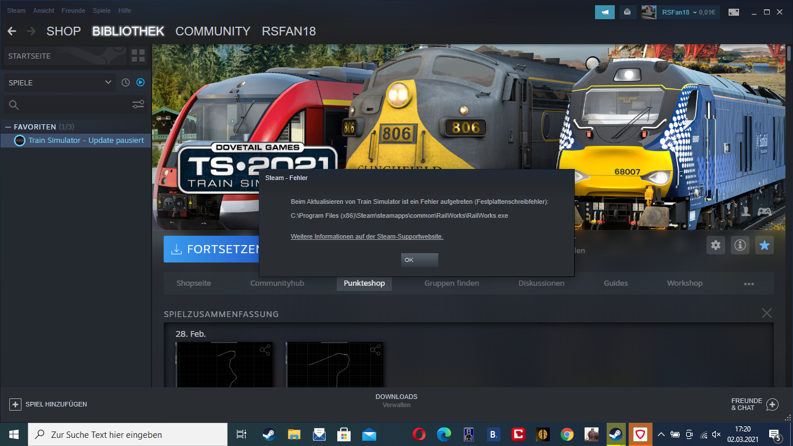The image size is (793, 446).
Task: Go forward with the right arrow
Action: [x=31, y=31]
